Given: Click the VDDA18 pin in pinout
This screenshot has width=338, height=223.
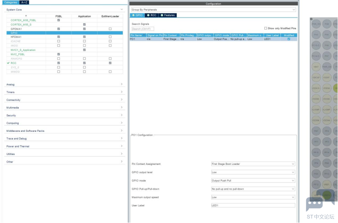Looking at the screenshot, I should tap(316, 88).
